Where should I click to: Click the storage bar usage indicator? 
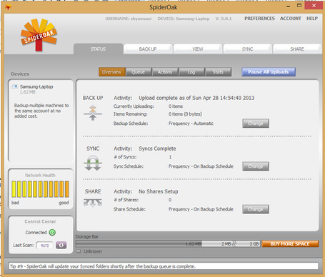tap(168, 243)
